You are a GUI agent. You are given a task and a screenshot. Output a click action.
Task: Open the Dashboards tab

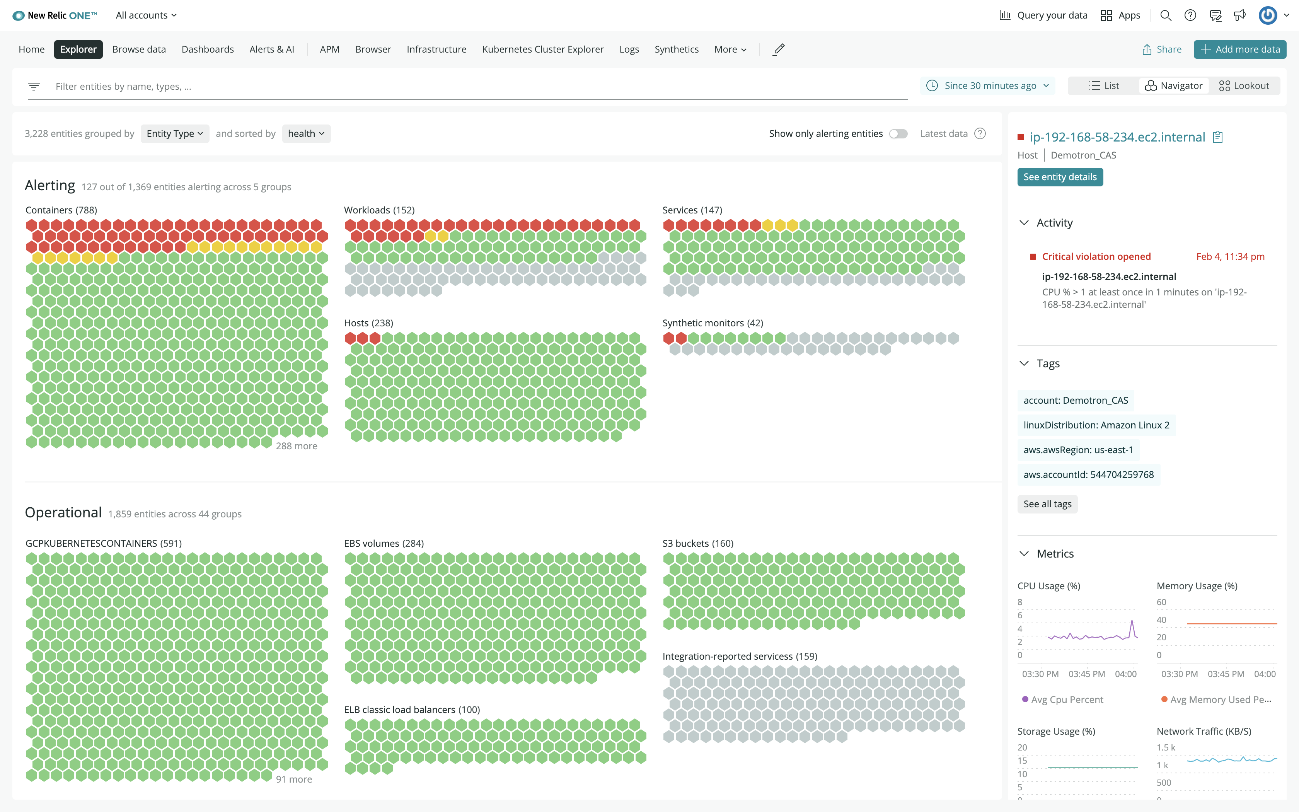coord(208,49)
